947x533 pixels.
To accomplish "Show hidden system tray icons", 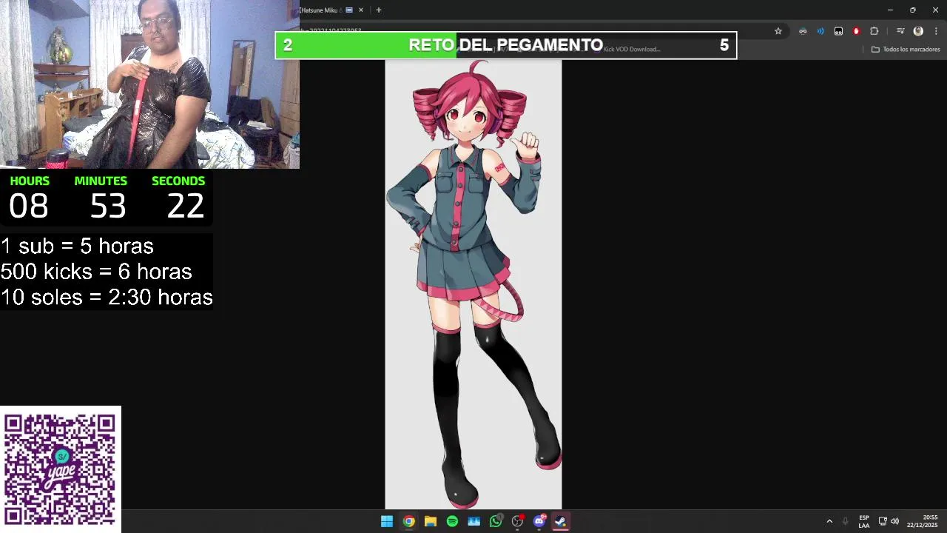I will pyautogui.click(x=829, y=522).
